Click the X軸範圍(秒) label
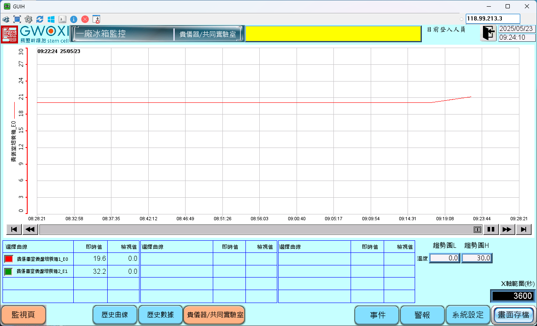This screenshot has width=537, height=326. [518, 284]
